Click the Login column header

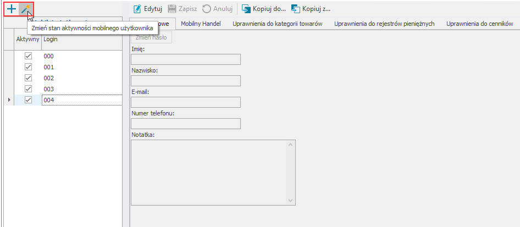coord(81,40)
